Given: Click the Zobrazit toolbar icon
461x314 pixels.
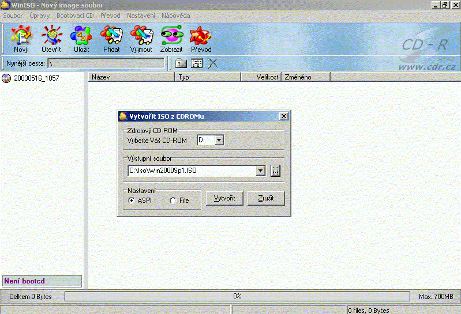Looking at the screenshot, I should tap(171, 39).
